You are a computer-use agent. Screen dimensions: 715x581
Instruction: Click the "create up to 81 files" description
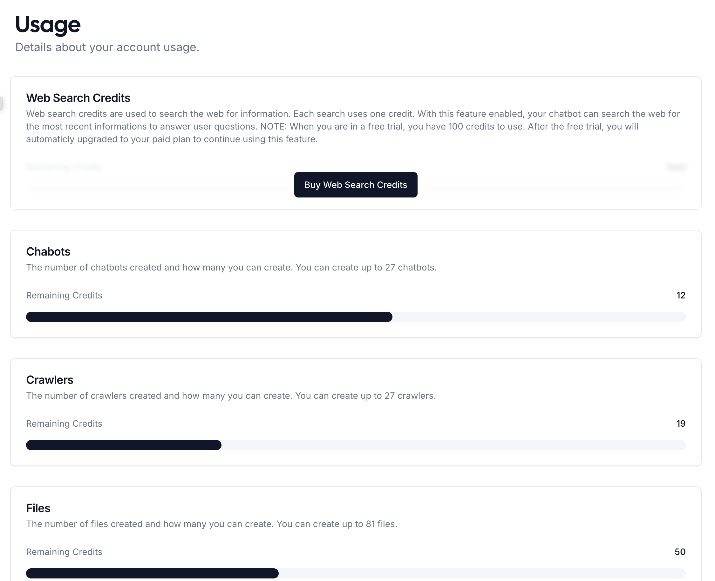click(x=212, y=524)
